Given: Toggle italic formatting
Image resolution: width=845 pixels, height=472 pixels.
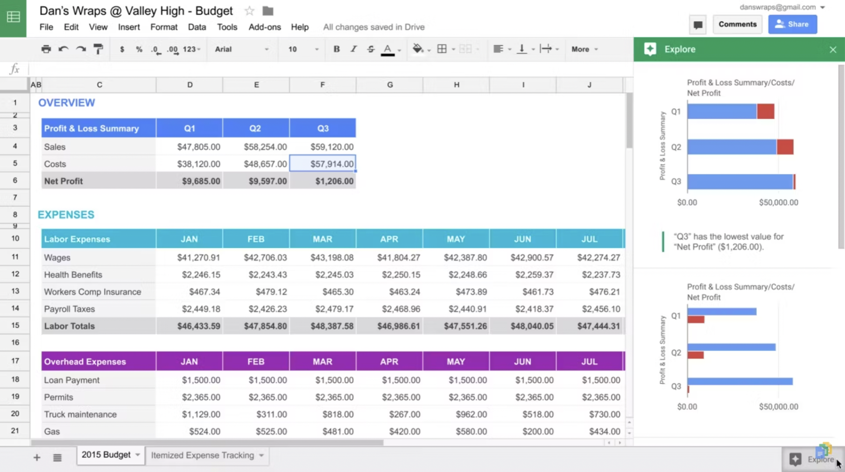Looking at the screenshot, I should click(x=354, y=49).
